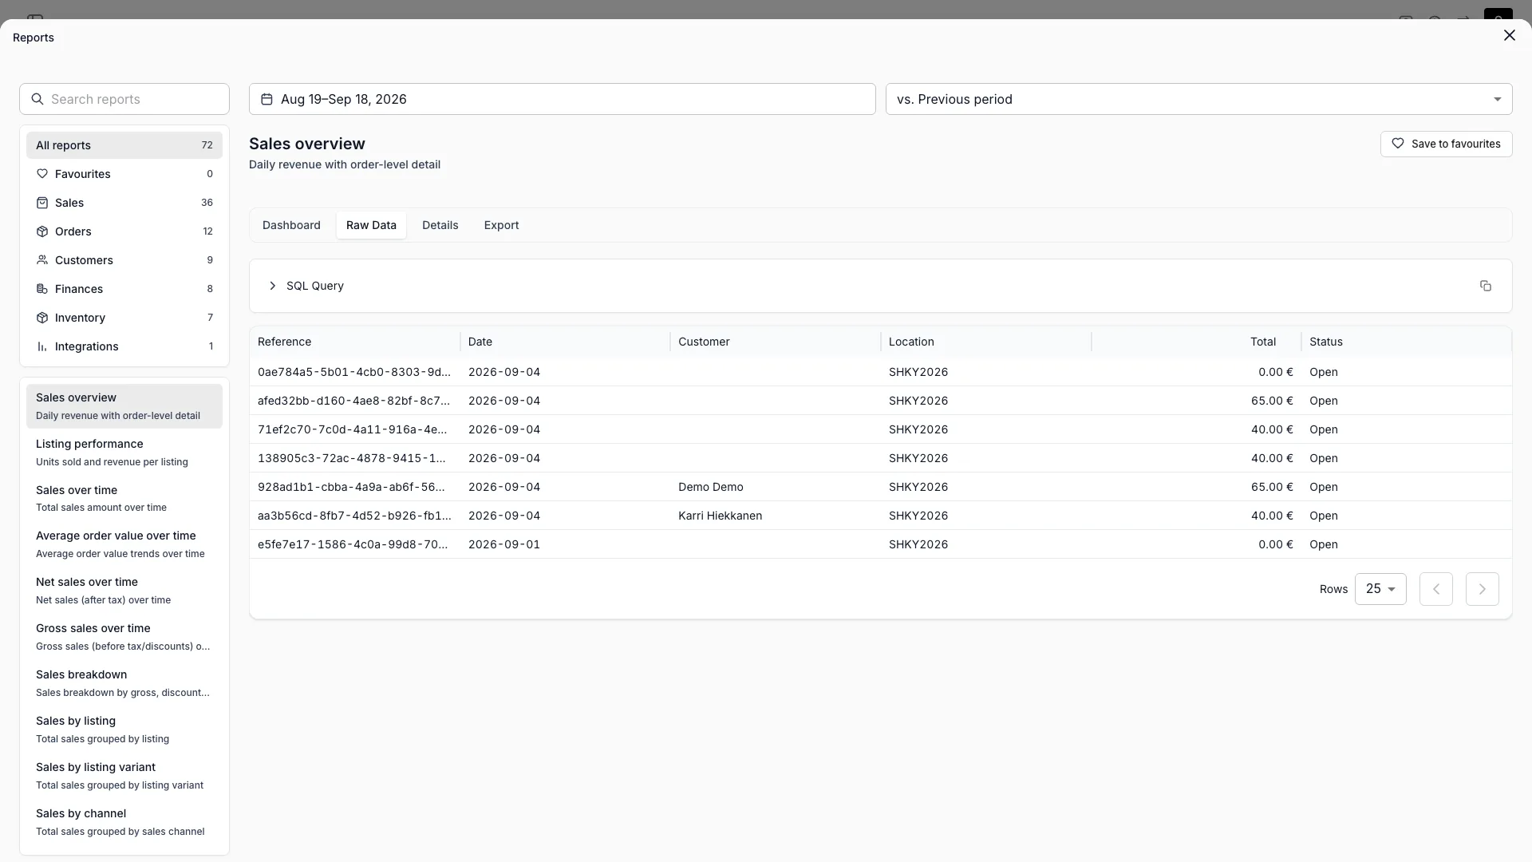
Task: Click the Finances coins icon in the sidebar
Action: coord(42,289)
